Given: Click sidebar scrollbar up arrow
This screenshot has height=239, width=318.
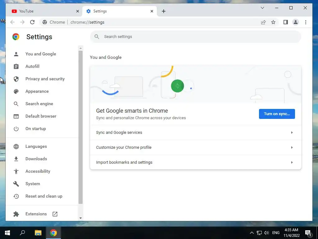Looking at the screenshot, I should [x=80, y=48].
